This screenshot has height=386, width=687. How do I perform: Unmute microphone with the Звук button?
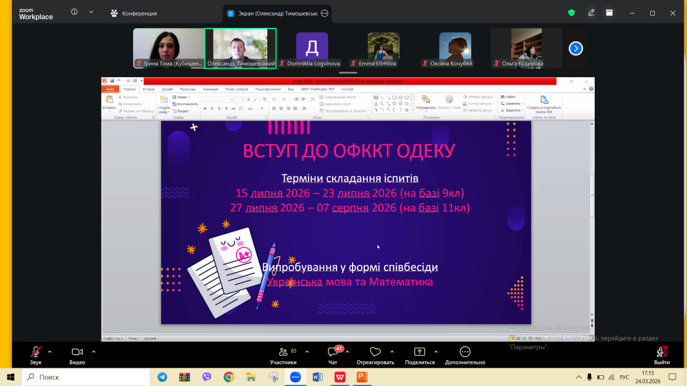[35, 352]
